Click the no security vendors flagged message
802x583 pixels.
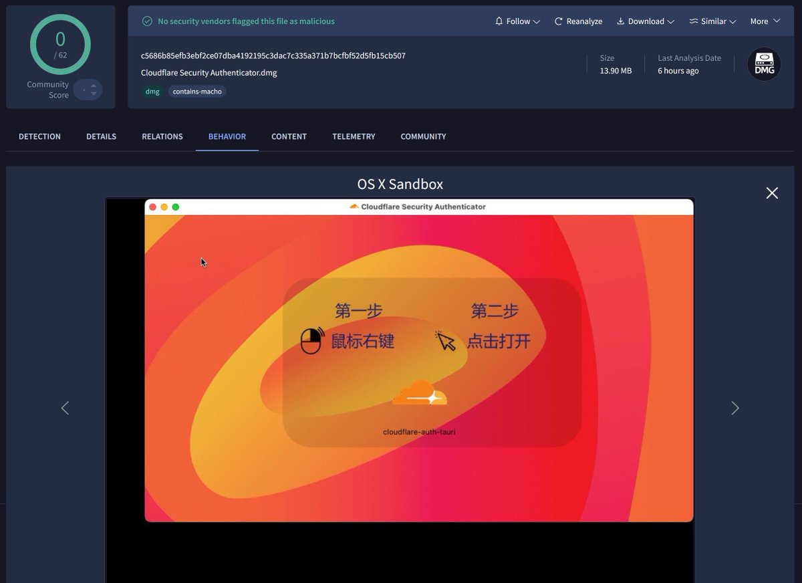(x=246, y=21)
